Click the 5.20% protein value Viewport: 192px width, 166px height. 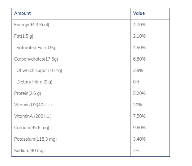point(139,93)
